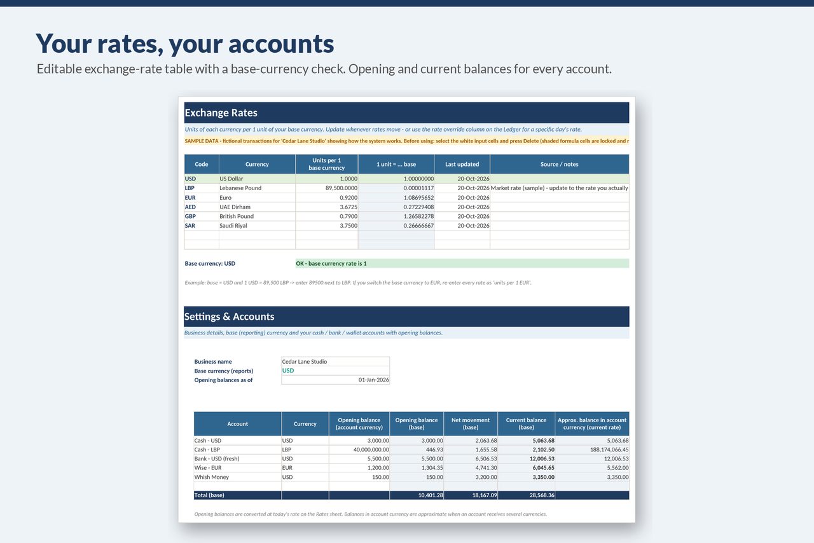Screen dimensions: 814x543
Task: Click the 'Units per 1 base currency' header
Action: [327, 164]
